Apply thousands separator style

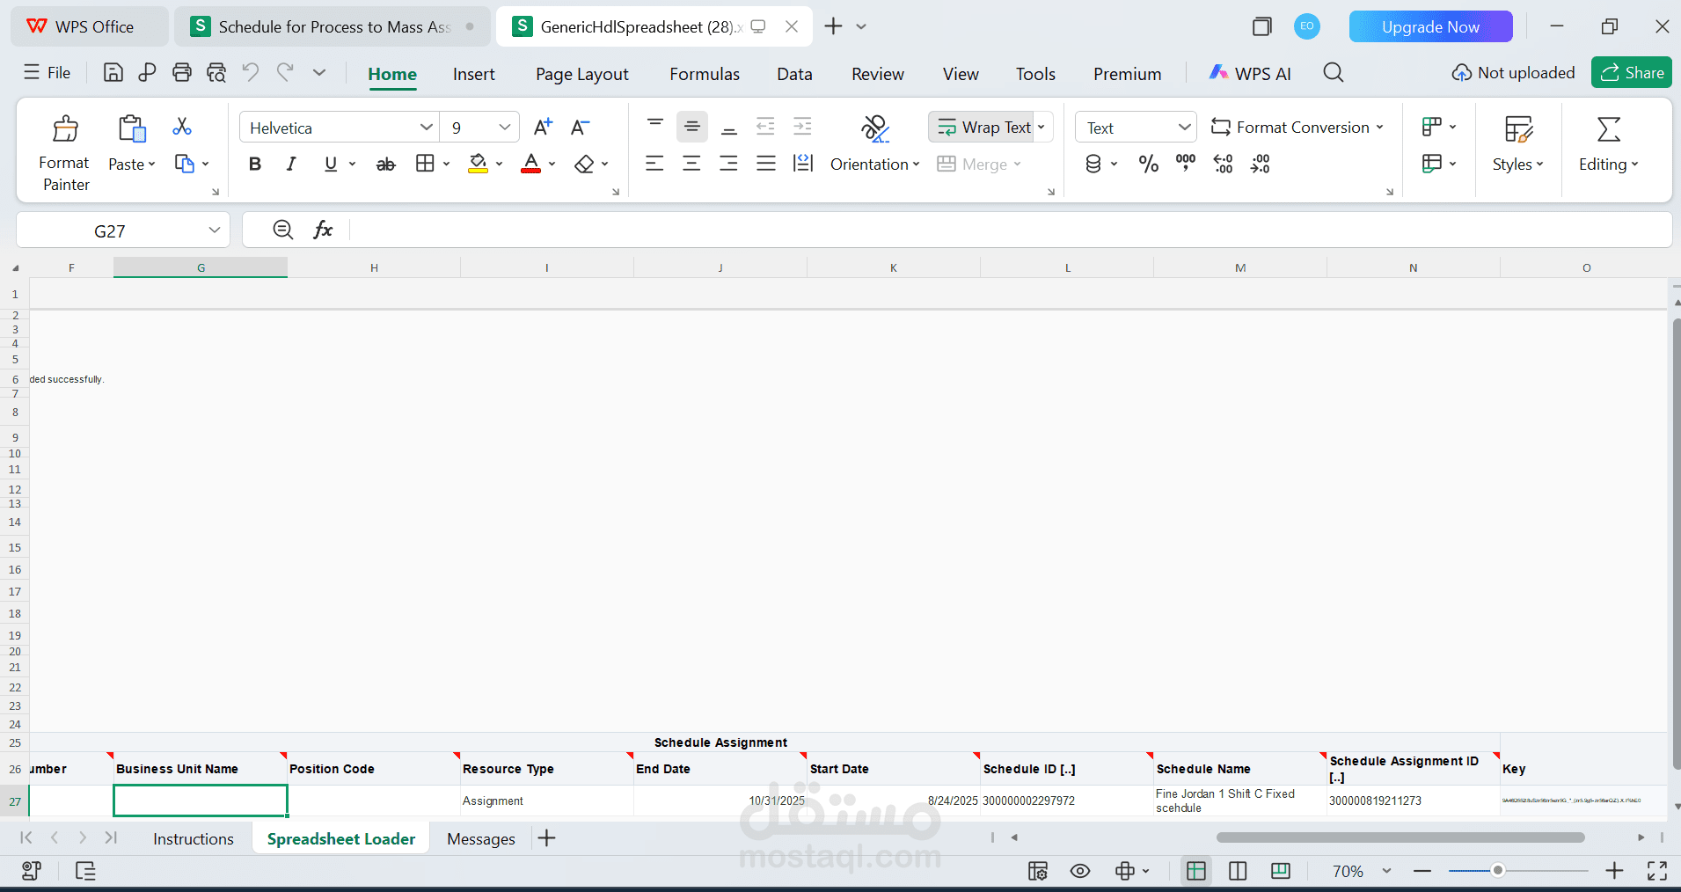[x=1186, y=164]
